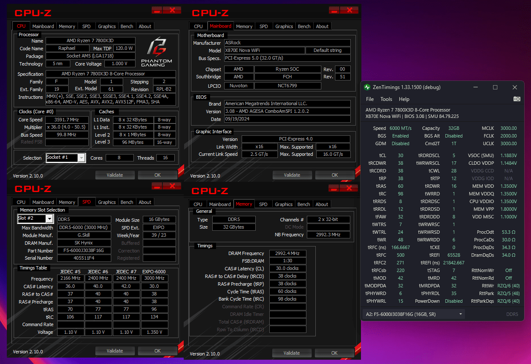Open Graphics tab in the CPU window
This screenshot has height=364, width=531.
click(107, 26)
